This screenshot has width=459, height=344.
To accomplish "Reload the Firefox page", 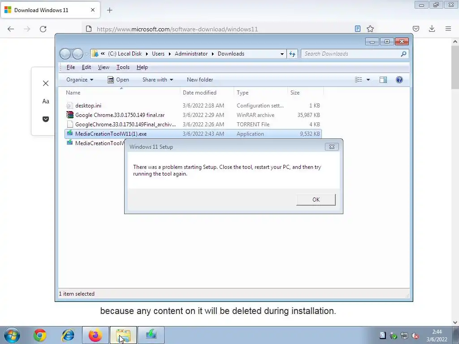I will coord(43,29).
